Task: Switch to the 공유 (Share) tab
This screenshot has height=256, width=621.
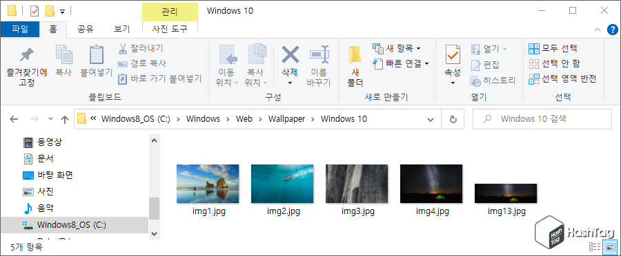Action: tap(85, 29)
